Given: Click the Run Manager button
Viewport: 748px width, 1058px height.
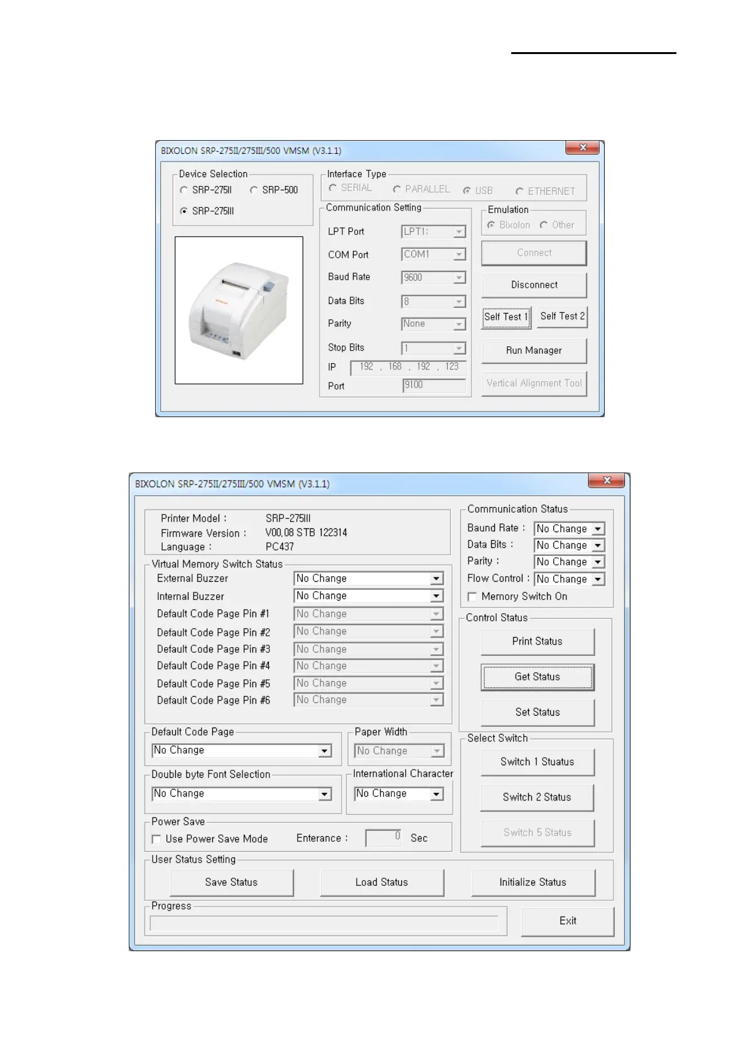Looking at the screenshot, I should tap(534, 351).
